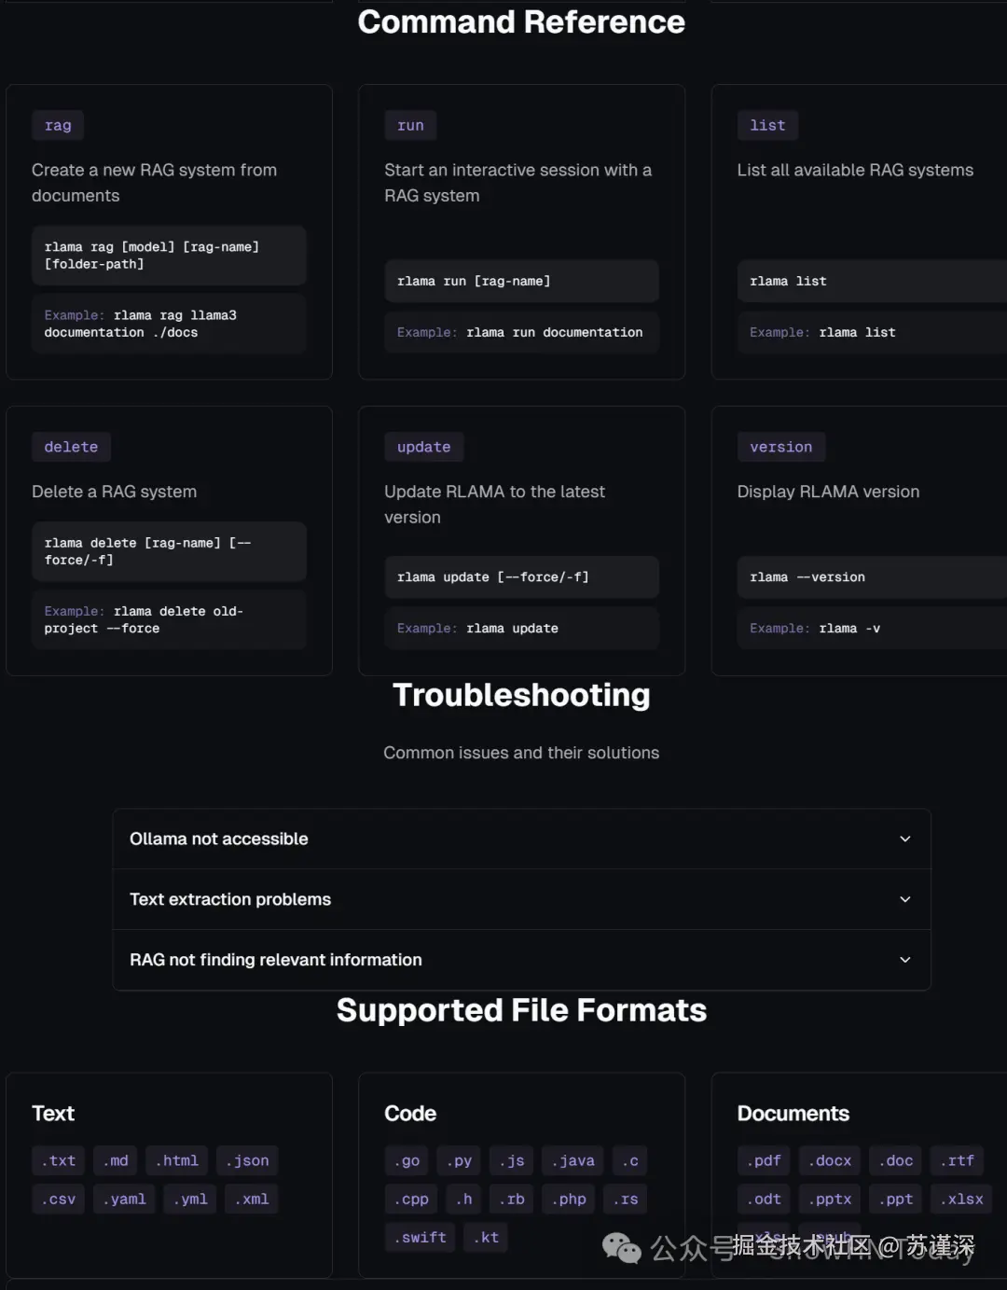Expand Text extraction problems chevron
Screen dimensions: 1007x1290
pos(904,899)
